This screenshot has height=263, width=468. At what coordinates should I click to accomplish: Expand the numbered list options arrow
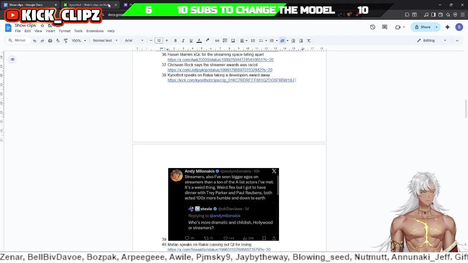pos(287,41)
